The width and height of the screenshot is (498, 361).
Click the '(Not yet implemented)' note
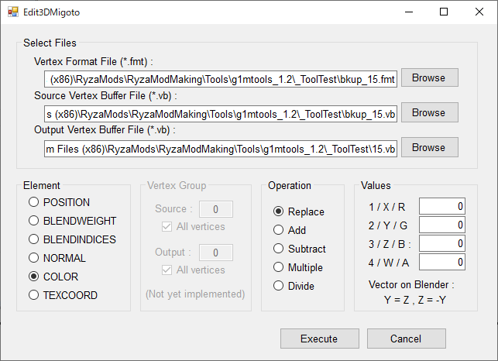(195, 294)
